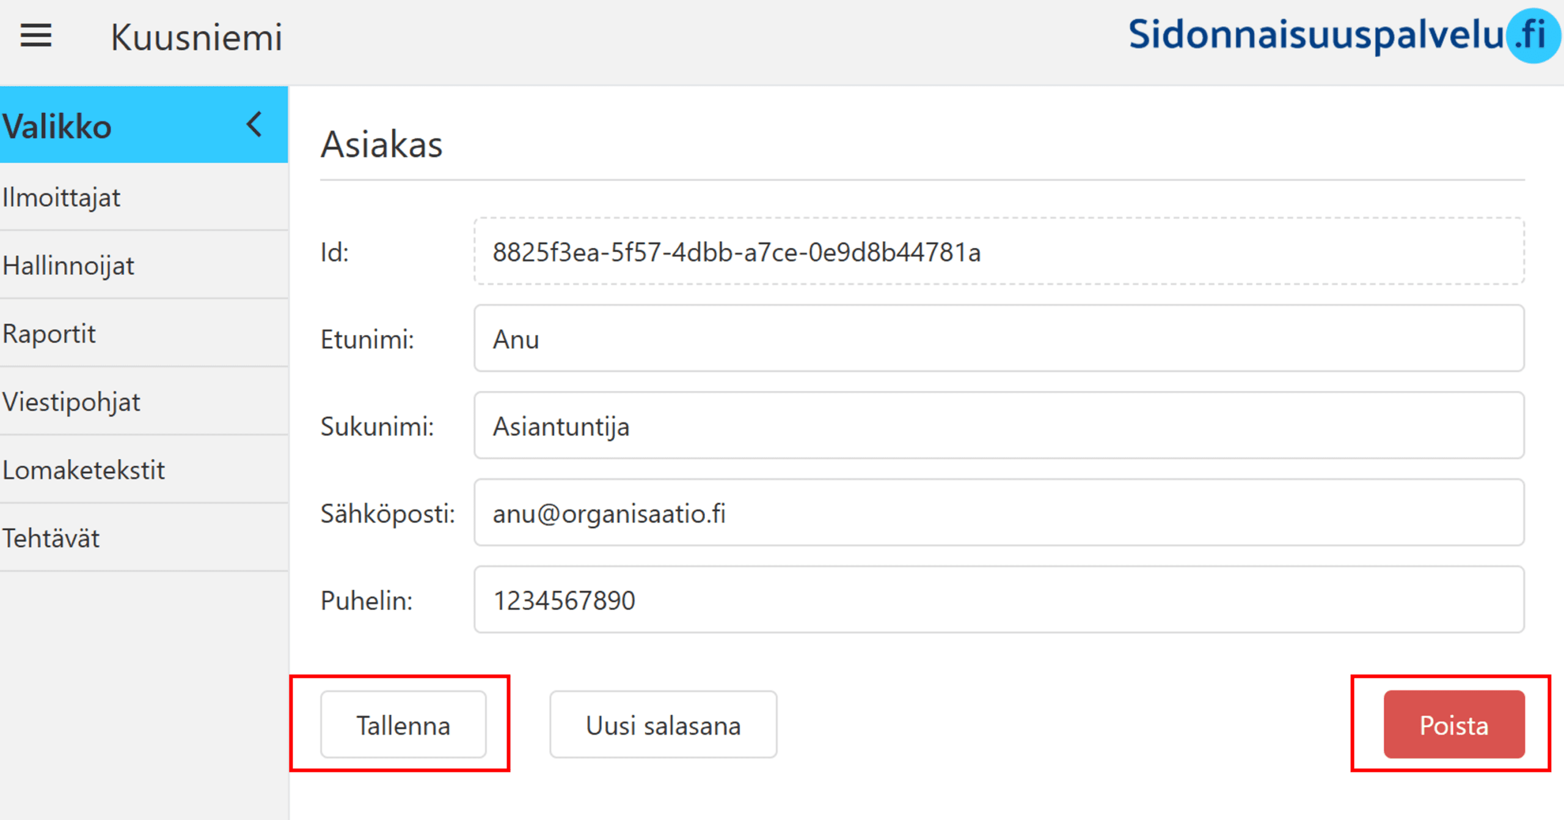1564x820 pixels.
Task: Click the Sidonnaisuuspalvelu.fi logo
Action: coord(1342,35)
